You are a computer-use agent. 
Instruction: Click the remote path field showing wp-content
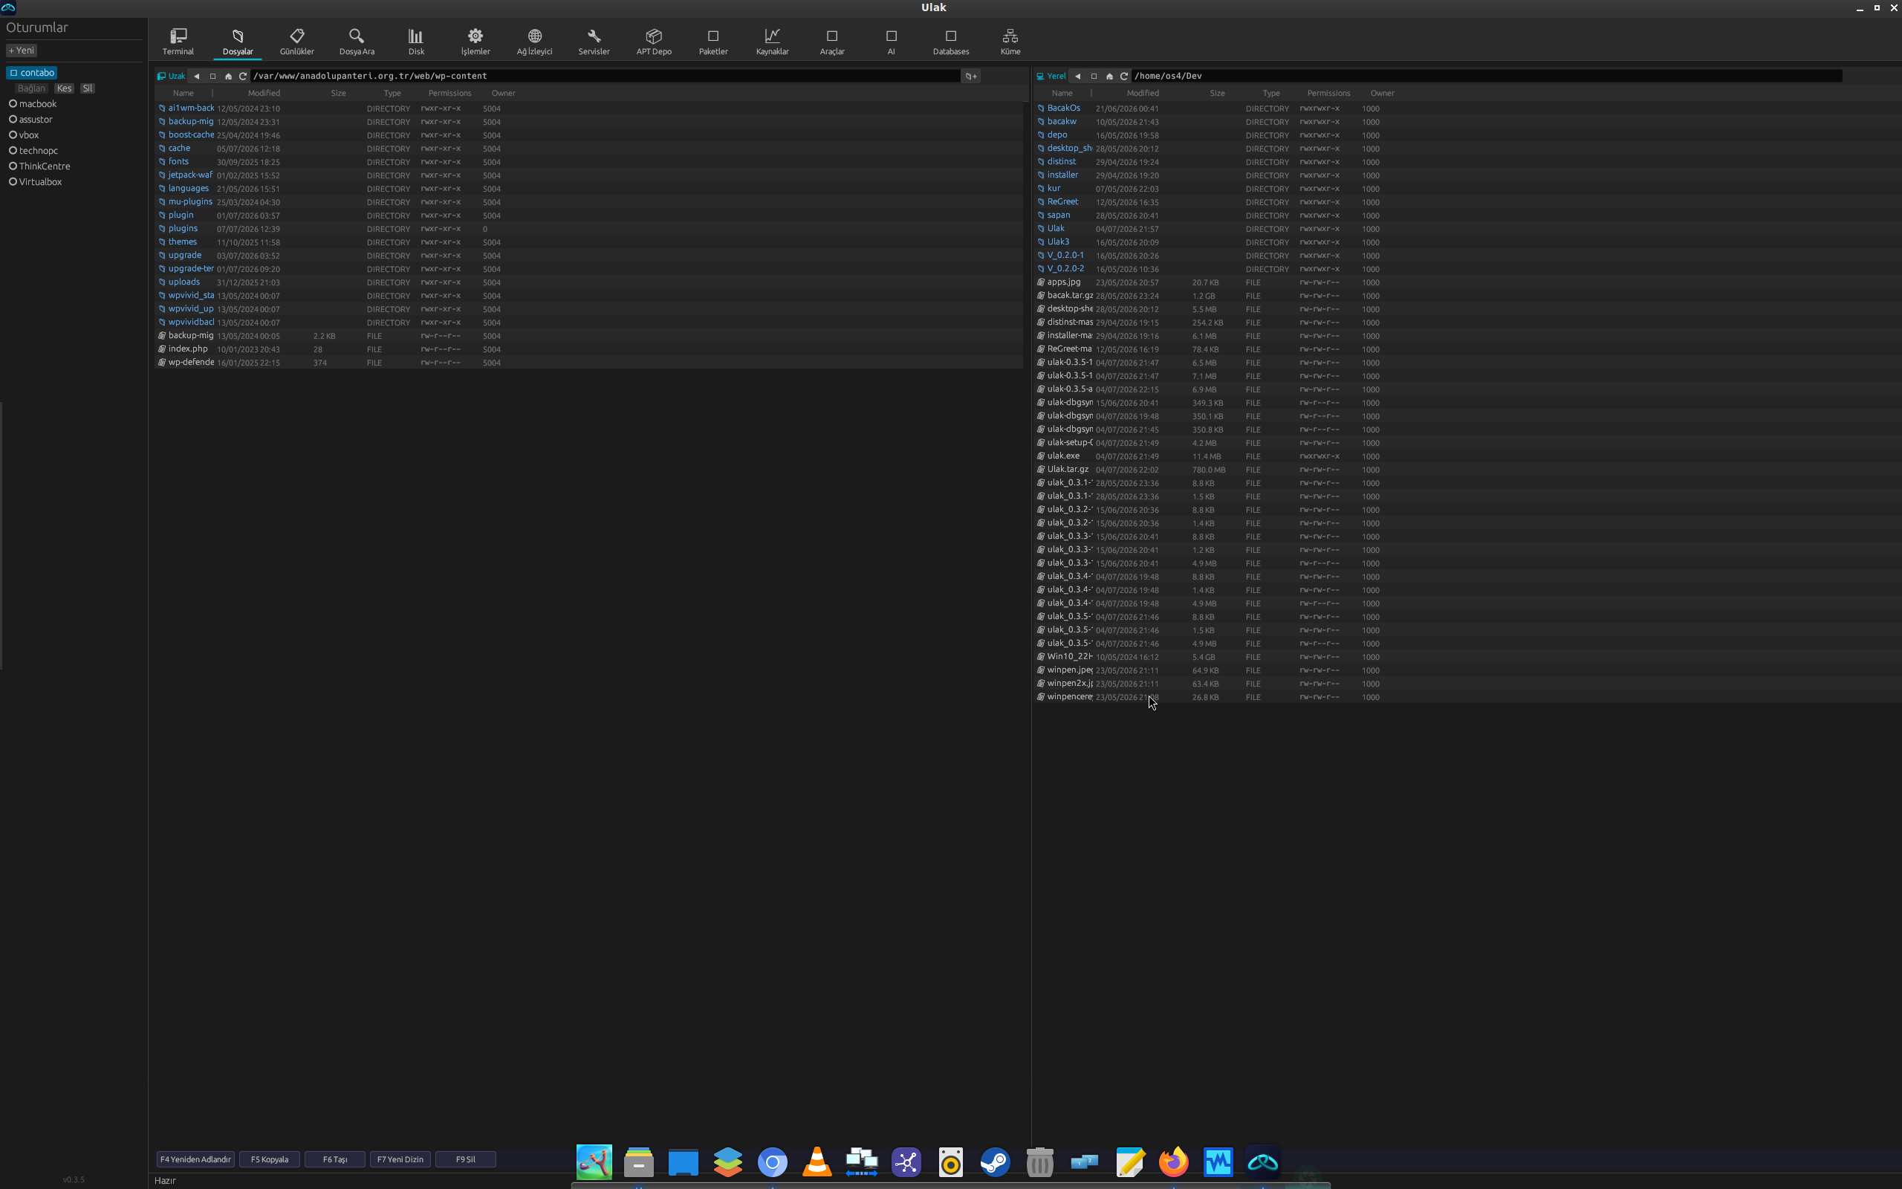click(x=606, y=77)
